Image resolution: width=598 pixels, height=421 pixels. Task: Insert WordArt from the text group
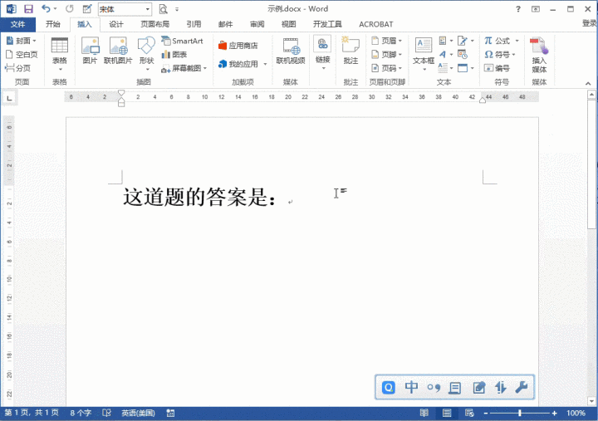[443, 55]
